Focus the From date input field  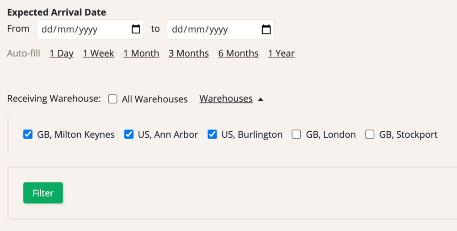(x=90, y=29)
